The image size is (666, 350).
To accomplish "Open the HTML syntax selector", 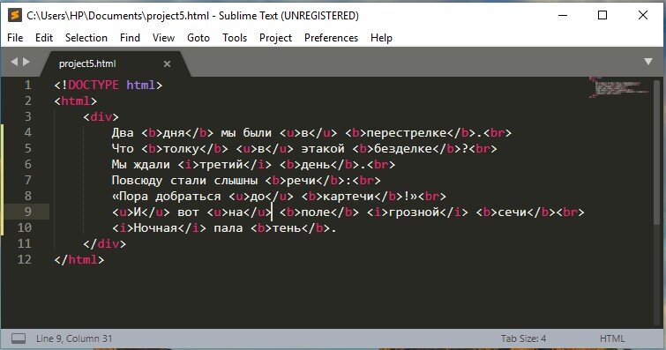I will 612,339.
